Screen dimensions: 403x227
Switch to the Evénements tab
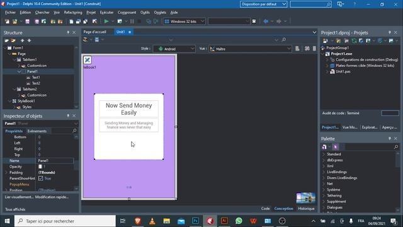(x=37, y=131)
